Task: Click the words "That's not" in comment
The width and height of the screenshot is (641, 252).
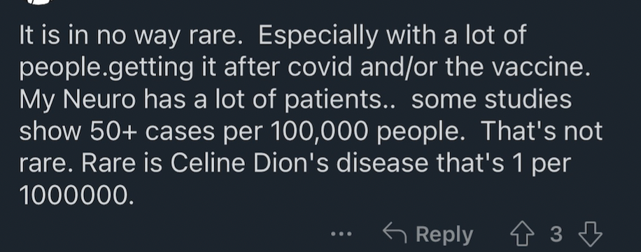Action: pyautogui.click(x=542, y=131)
